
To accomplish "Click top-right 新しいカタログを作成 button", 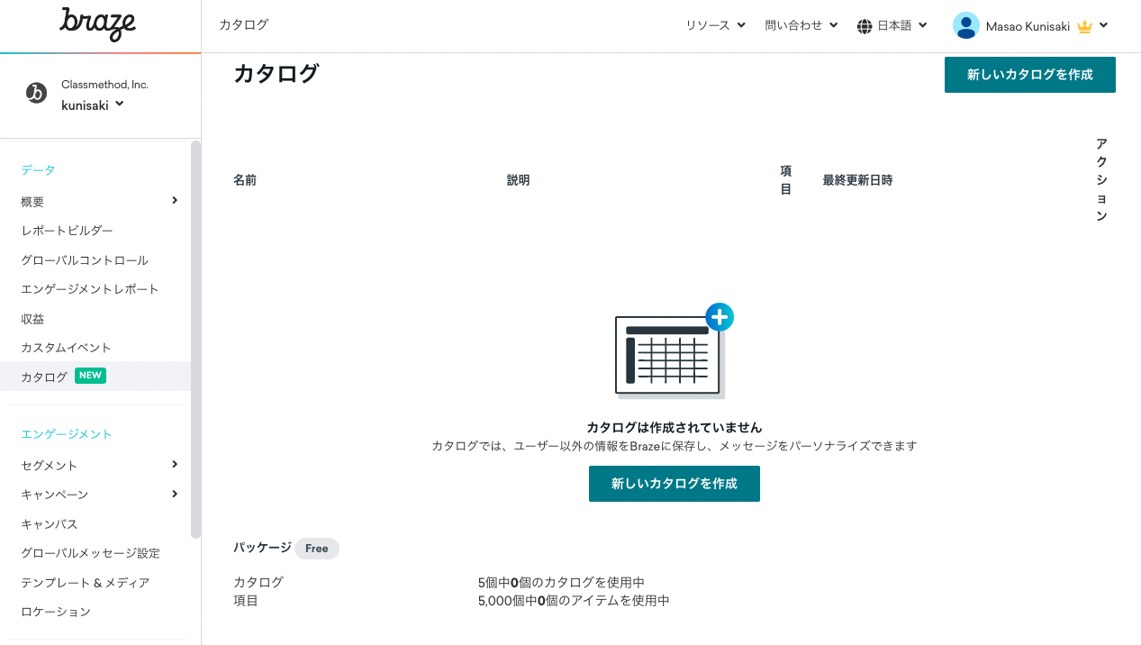I will [1029, 75].
